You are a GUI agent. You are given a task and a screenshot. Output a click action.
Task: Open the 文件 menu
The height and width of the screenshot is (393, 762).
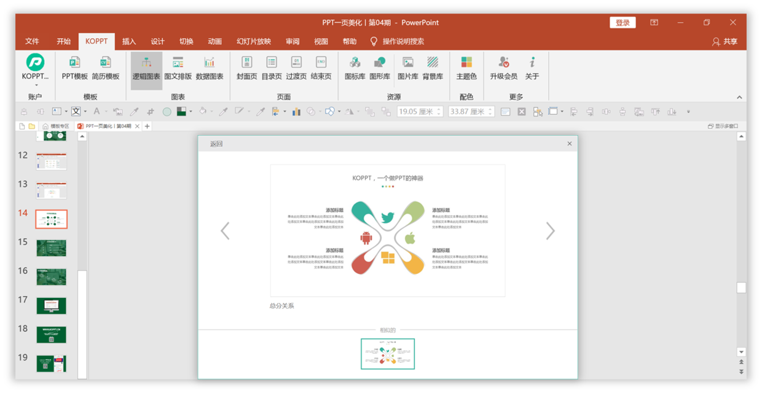[x=33, y=41]
